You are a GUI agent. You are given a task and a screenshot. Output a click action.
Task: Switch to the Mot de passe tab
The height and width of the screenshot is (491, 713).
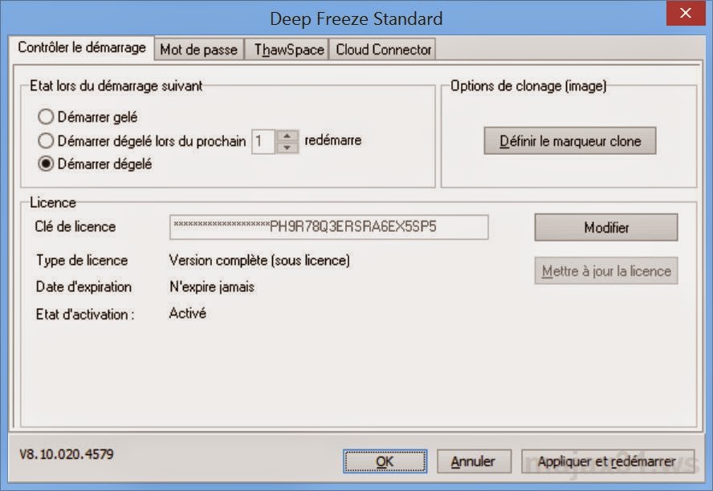click(198, 49)
